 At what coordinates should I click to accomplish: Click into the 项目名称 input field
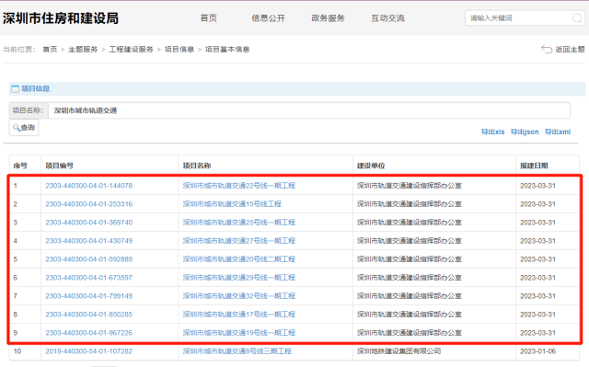(309, 110)
